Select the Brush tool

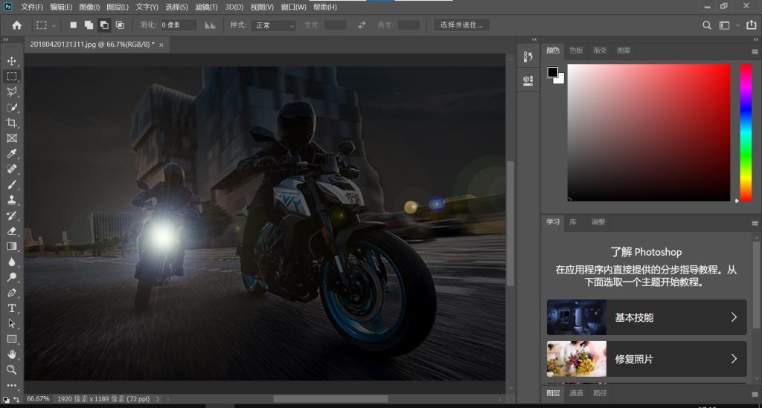(x=12, y=184)
